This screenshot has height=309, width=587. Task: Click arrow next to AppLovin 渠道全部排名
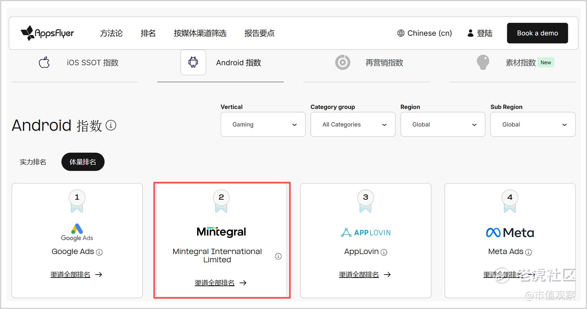(387, 275)
